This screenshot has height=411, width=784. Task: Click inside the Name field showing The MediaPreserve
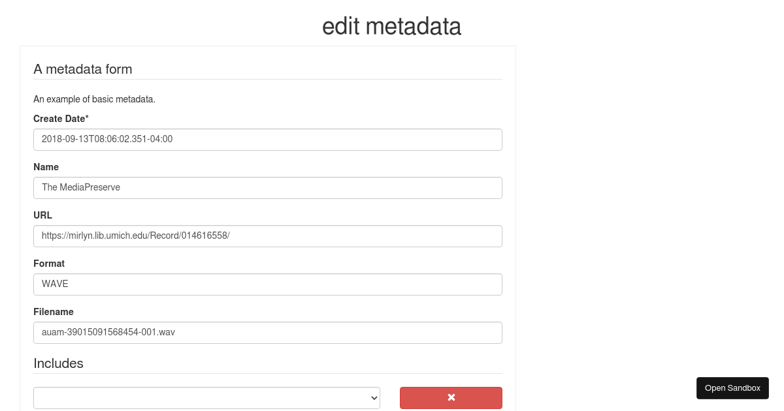coord(267,187)
